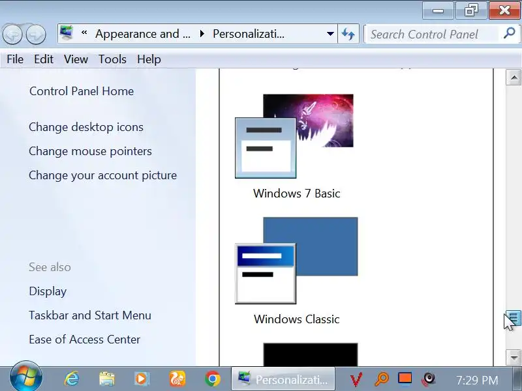The image size is (522, 391).
Task: Open the address bar history dropdown
Action: pos(330,34)
